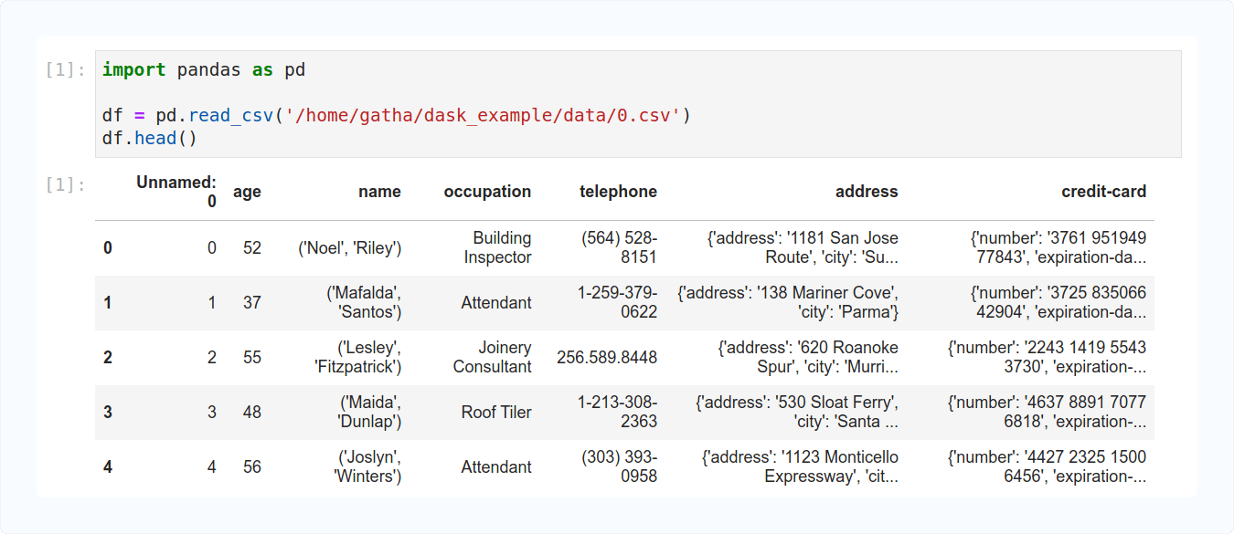
Task: Select the 'Roof Tiler' occupation value
Action: [495, 412]
